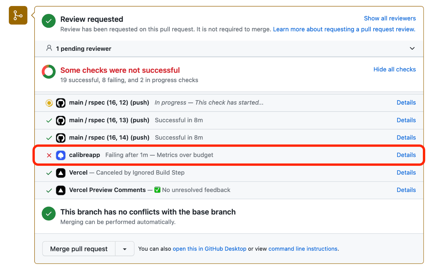Click Merge pull request
428x269 pixels.
(78, 248)
